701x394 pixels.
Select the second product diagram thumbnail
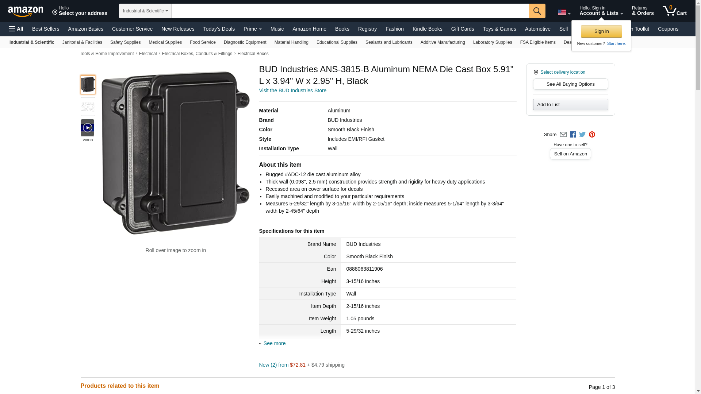[88, 107]
